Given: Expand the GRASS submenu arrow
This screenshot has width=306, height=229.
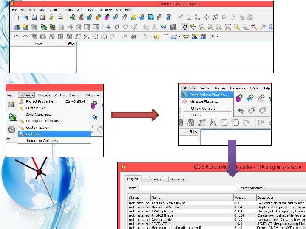Looking at the screenshot, I should pos(229,114).
